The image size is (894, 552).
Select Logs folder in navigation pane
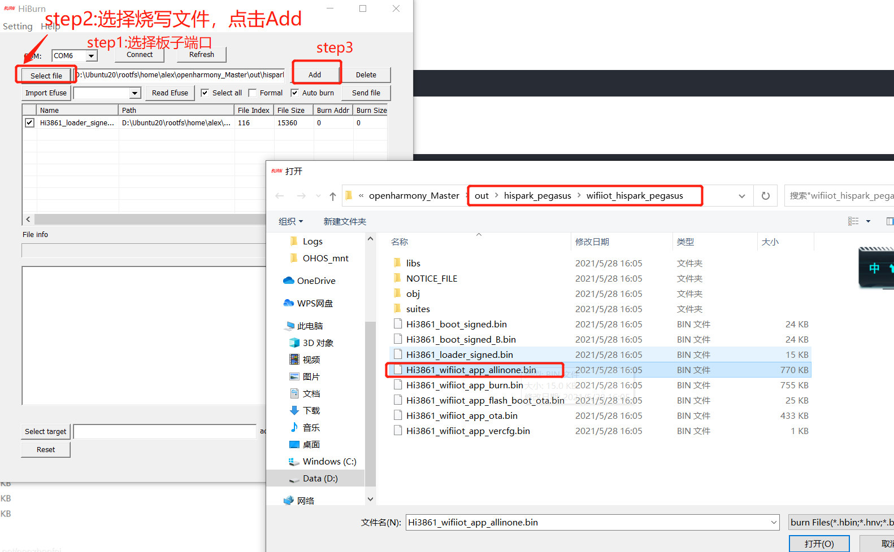[x=313, y=241]
